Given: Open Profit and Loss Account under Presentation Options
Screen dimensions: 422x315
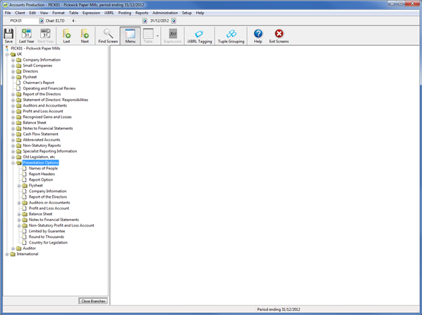Looking at the screenshot, I should pos(49,208).
